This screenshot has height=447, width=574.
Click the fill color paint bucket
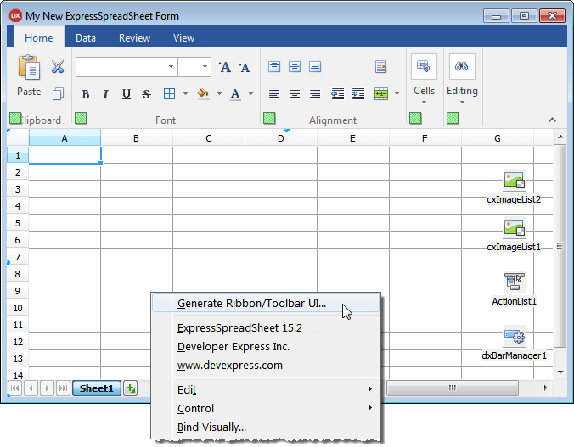coord(202,94)
